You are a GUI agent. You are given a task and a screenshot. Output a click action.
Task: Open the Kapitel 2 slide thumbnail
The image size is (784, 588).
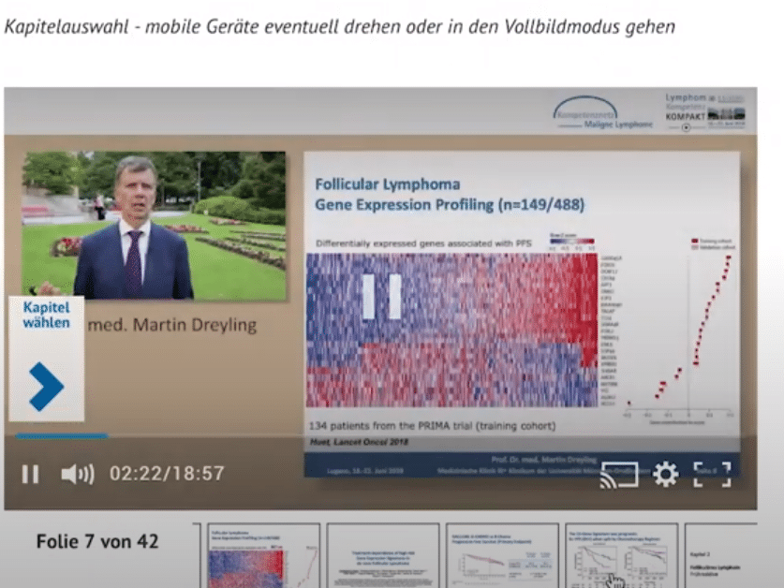pos(721,555)
